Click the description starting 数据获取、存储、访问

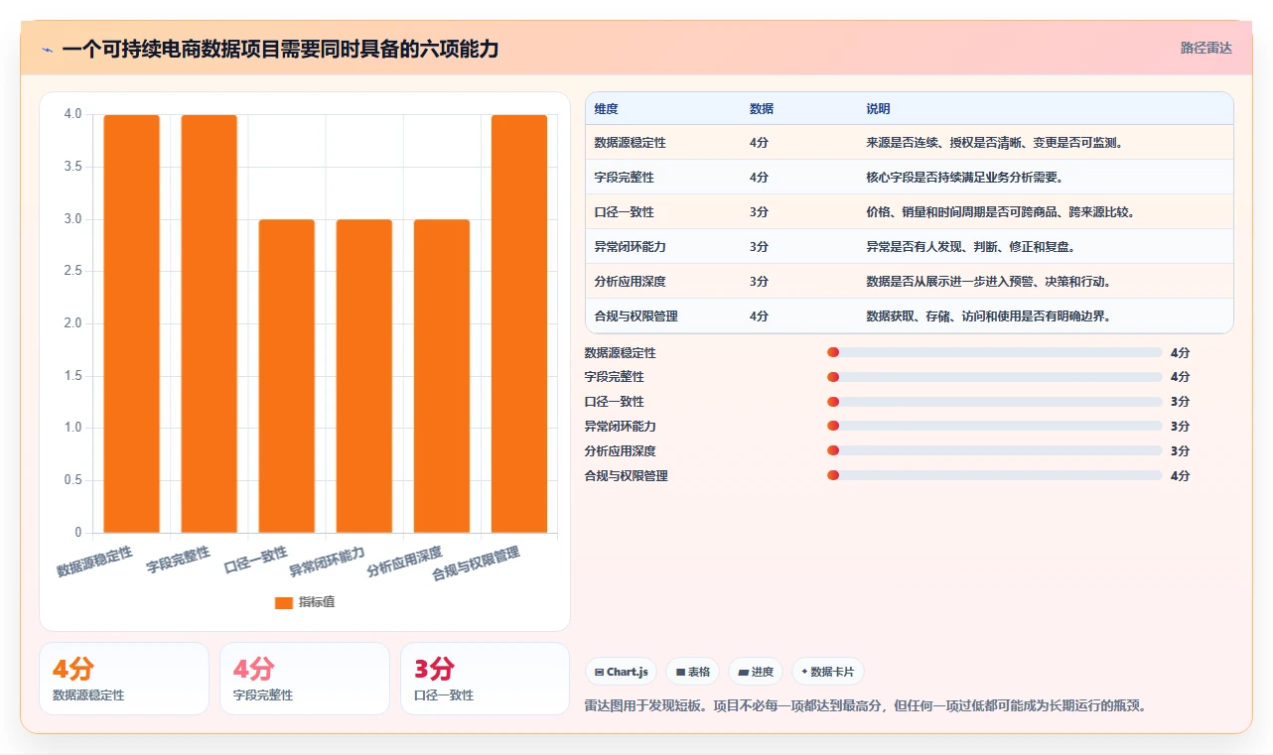(988, 316)
